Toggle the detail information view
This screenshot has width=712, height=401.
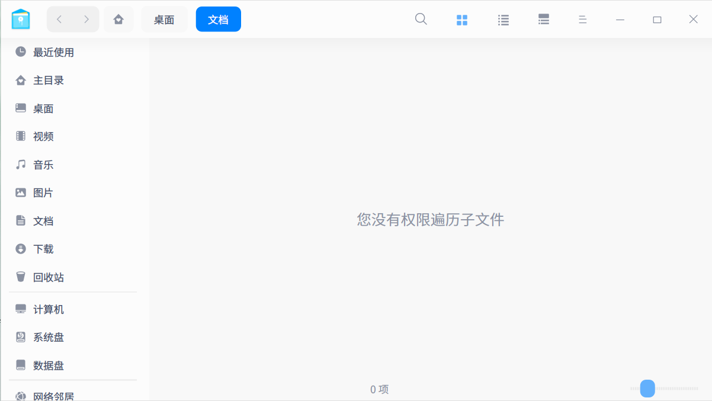pyautogui.click(x=543, y=19)
